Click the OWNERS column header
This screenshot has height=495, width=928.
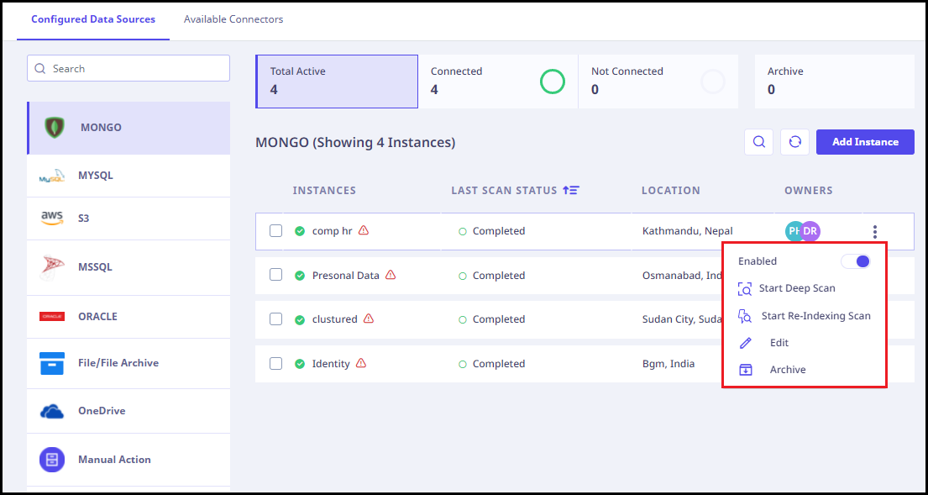(x=809, y=191)
